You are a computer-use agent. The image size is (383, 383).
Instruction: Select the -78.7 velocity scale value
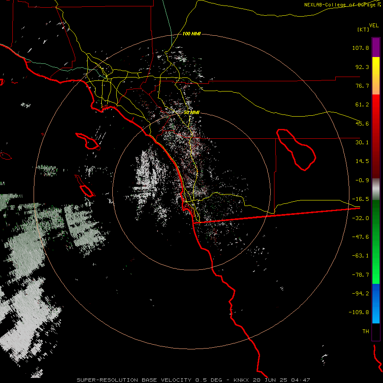pyautogui.click(x=360, y=275)
